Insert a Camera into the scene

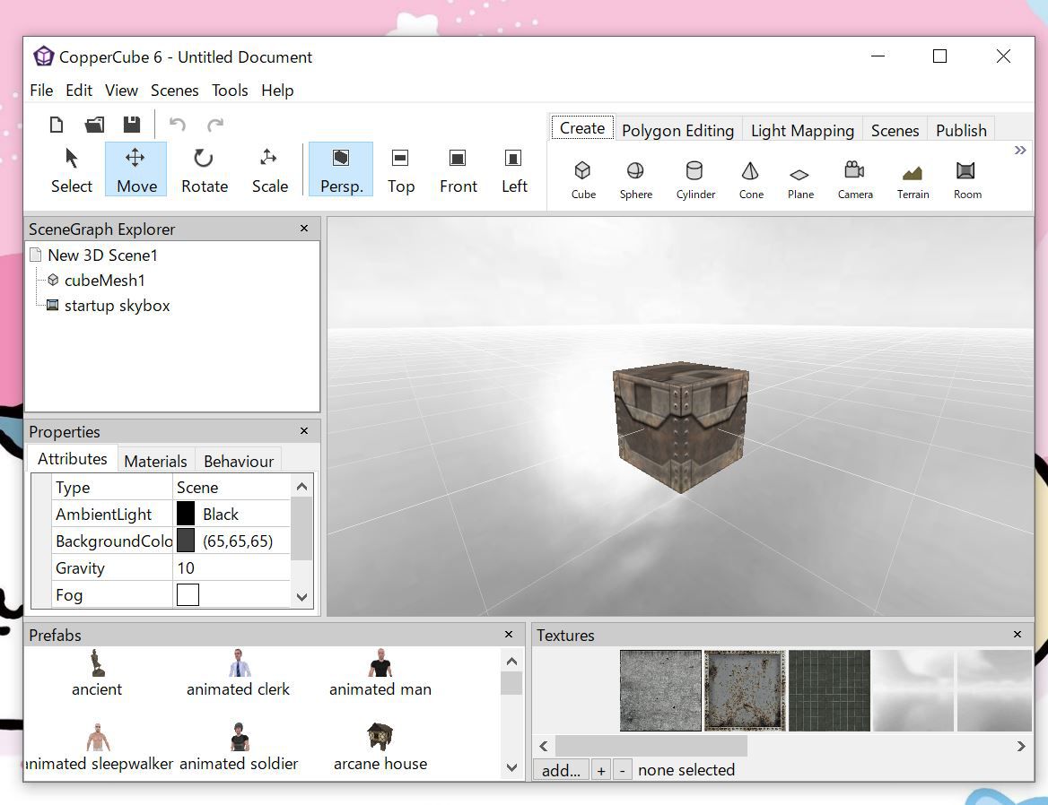pos(854,179)
